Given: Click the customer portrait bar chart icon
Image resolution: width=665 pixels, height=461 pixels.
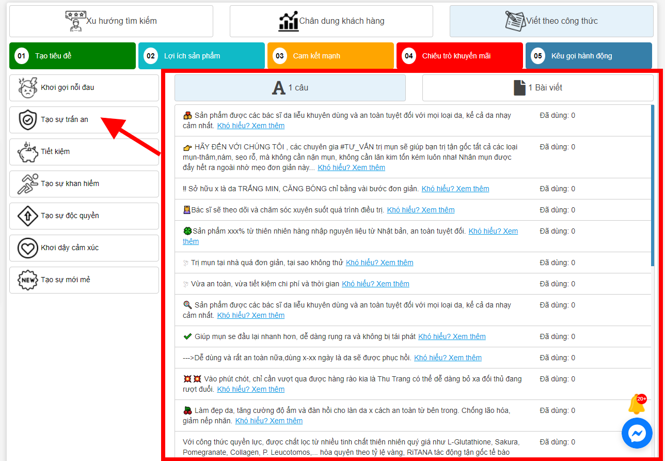Looking at the screenshot, I should (288, 21).
